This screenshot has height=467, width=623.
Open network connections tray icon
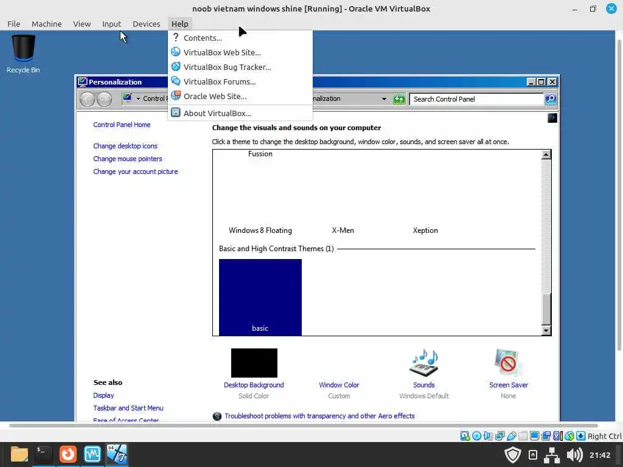pos(551,455)
